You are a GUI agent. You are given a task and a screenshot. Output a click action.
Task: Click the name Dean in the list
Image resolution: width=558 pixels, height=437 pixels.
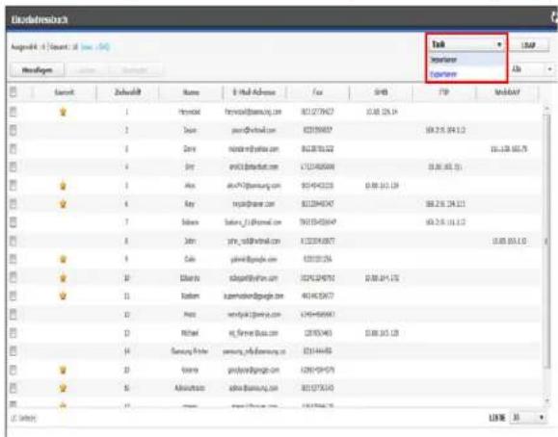(x=190, y=130)
